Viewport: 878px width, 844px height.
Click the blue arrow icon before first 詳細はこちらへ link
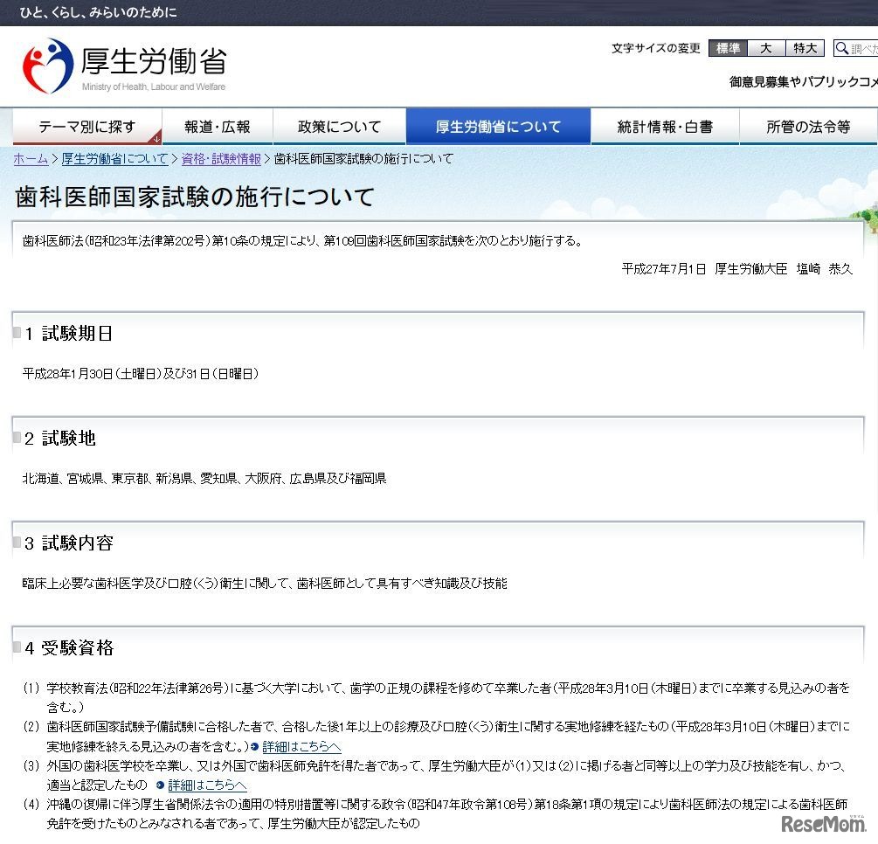tap(253, 746)
